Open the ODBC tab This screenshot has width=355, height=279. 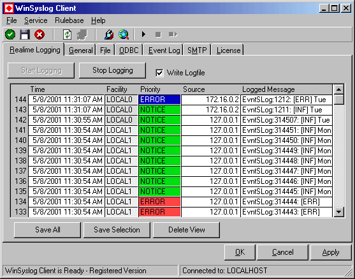pos(129,50)
